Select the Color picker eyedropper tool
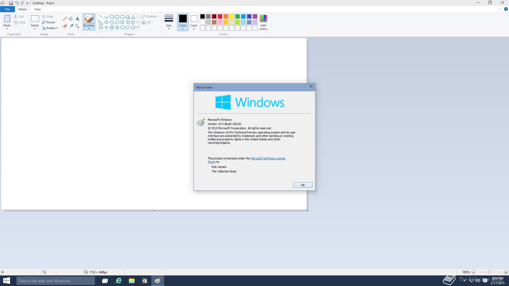 coord(71,26)
